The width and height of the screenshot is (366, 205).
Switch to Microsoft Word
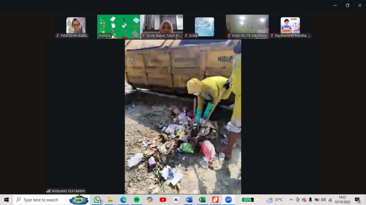tap(189, 200)
